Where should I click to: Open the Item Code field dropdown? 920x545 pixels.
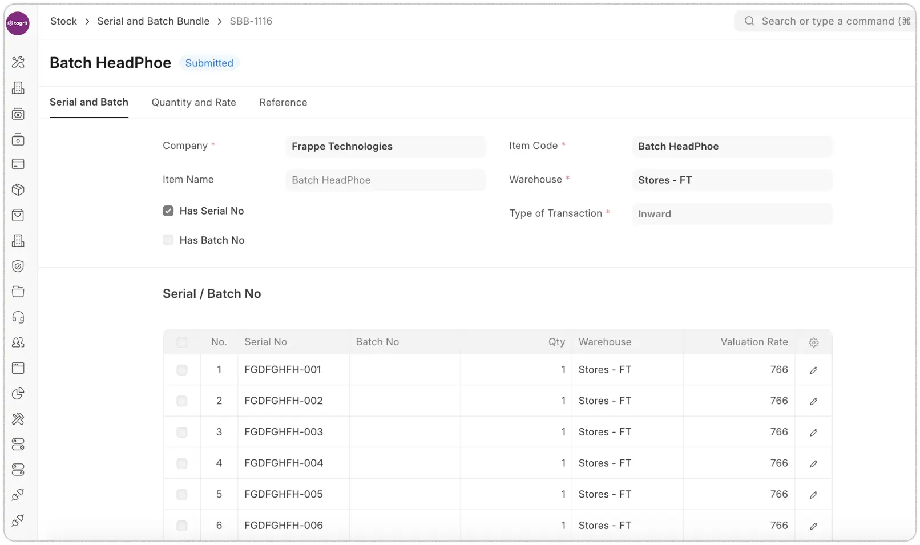(732, 147)
